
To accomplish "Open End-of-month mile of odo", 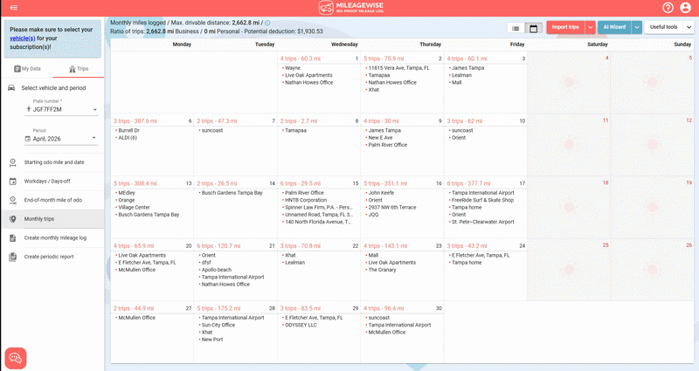I will click(x=53, y=201).
